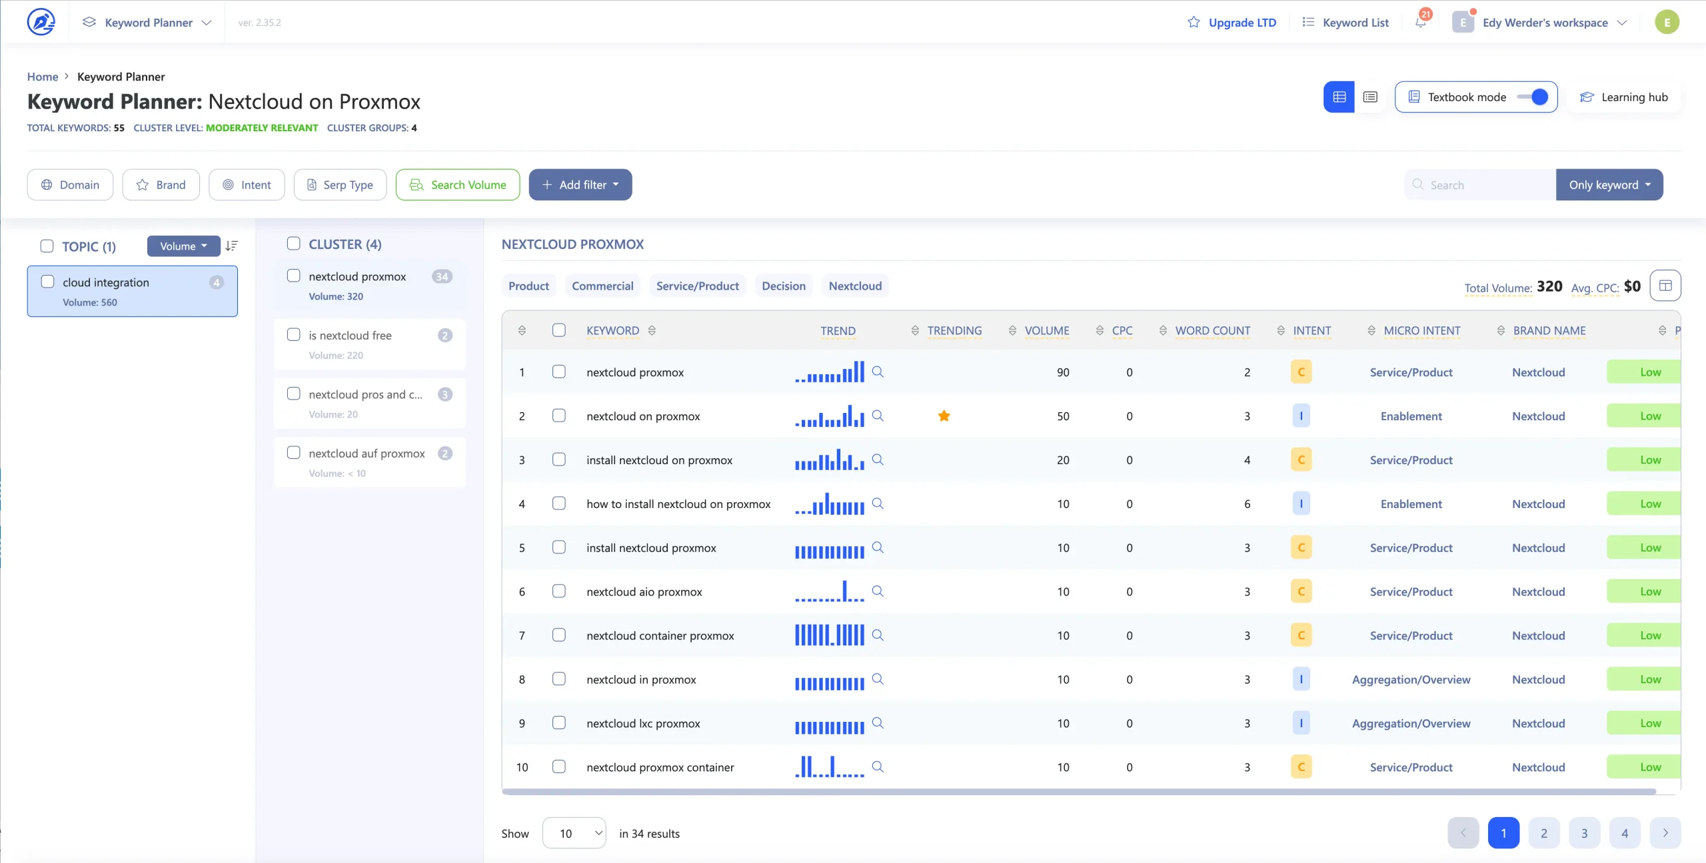1706x863 pixels.
Task: Click C intent badge for nextcloud proxmox
Action: pyautogui.click(x=1301, y=372)
